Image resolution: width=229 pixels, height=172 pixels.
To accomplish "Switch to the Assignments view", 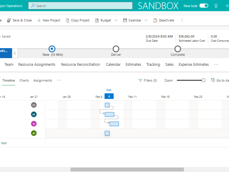I will tap(42, 80).
